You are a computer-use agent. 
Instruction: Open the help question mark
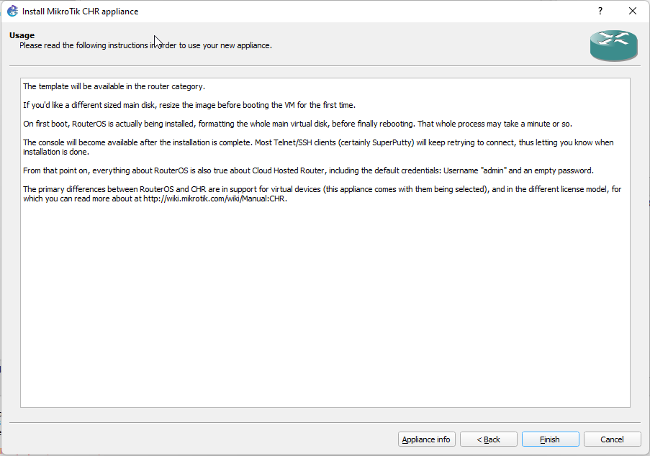[600, 11]
